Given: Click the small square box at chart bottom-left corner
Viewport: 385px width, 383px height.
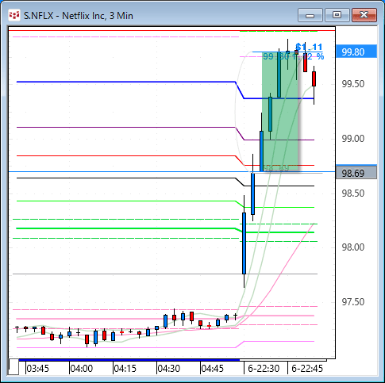Looking at the screenshot, I should coord(13,366).
